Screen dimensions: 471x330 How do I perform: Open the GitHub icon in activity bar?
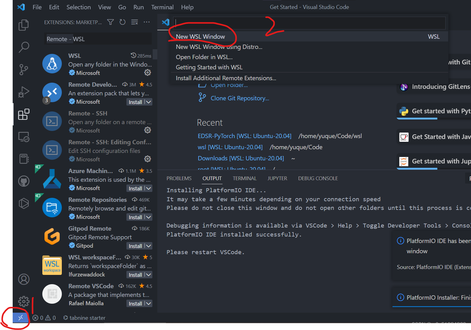click(23, 181)
